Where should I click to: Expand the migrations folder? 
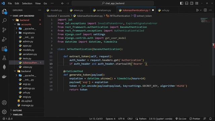(x=16, y=33)
